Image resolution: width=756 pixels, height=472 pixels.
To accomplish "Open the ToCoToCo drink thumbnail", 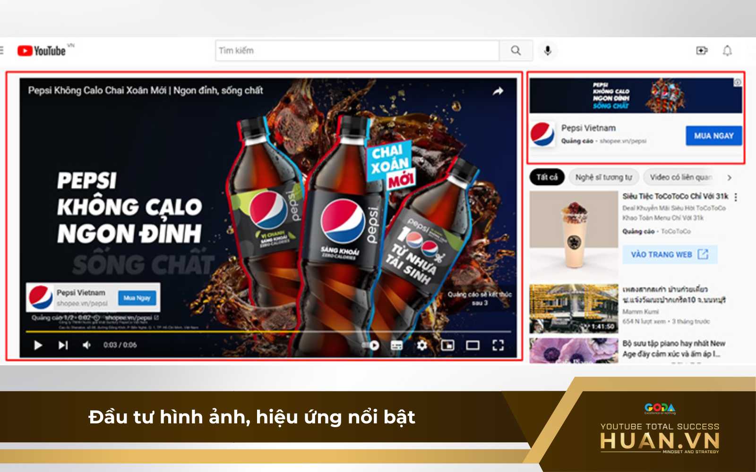I will [574, 234].
